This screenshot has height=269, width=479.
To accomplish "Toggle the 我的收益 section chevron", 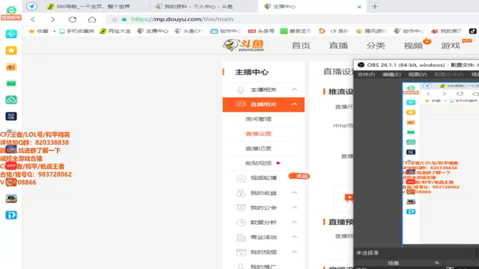I will coord(294,192).
